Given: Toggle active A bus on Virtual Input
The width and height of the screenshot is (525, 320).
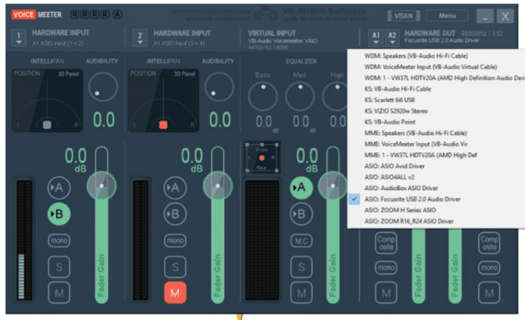Looking at the screenshot, I should [x=302, y=187].
